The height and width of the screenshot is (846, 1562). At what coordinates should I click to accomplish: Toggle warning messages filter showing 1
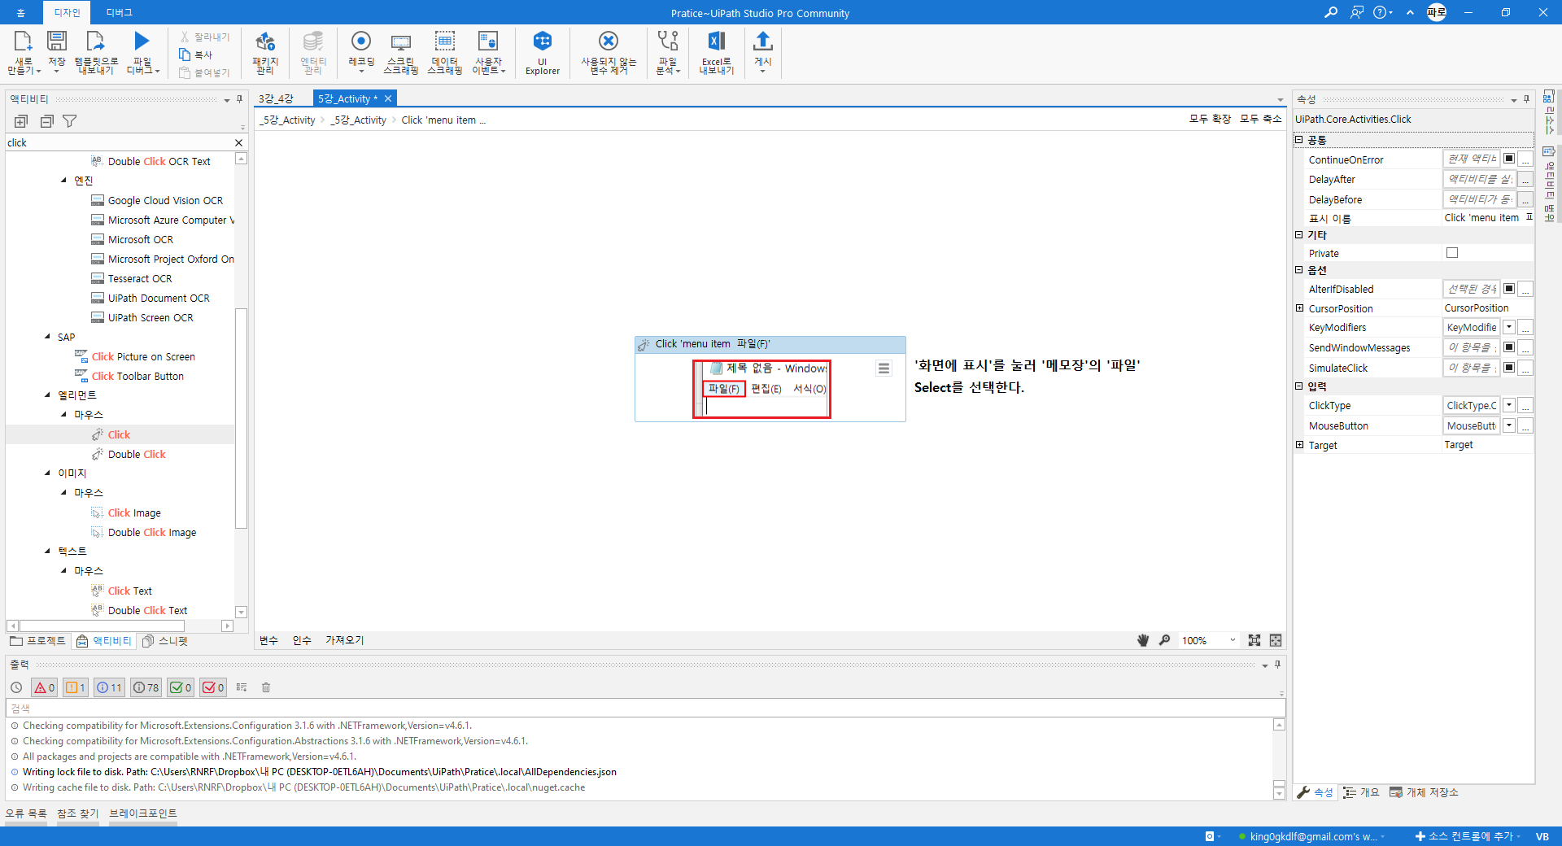tap(76, 687)
